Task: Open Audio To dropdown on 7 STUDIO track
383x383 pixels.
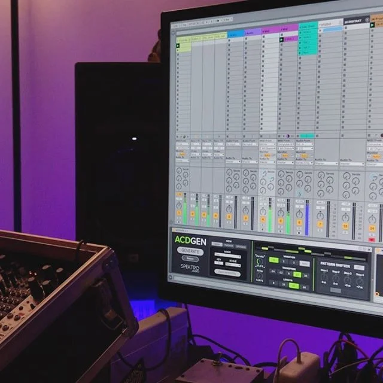Action: [x=326, y=163]
